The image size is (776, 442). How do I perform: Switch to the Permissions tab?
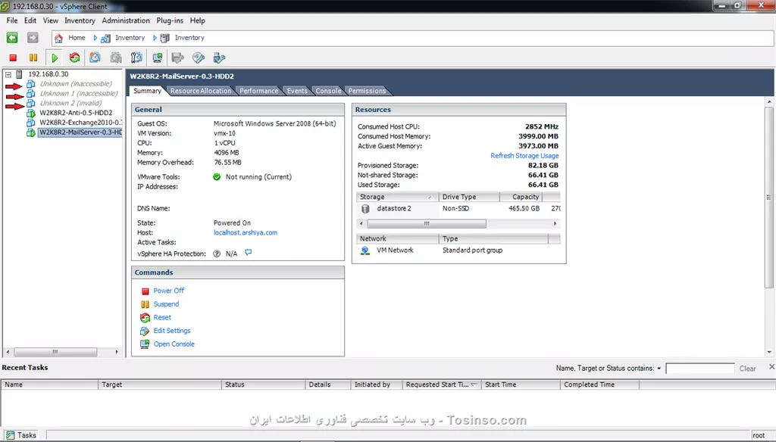click(x=367, y=91)
